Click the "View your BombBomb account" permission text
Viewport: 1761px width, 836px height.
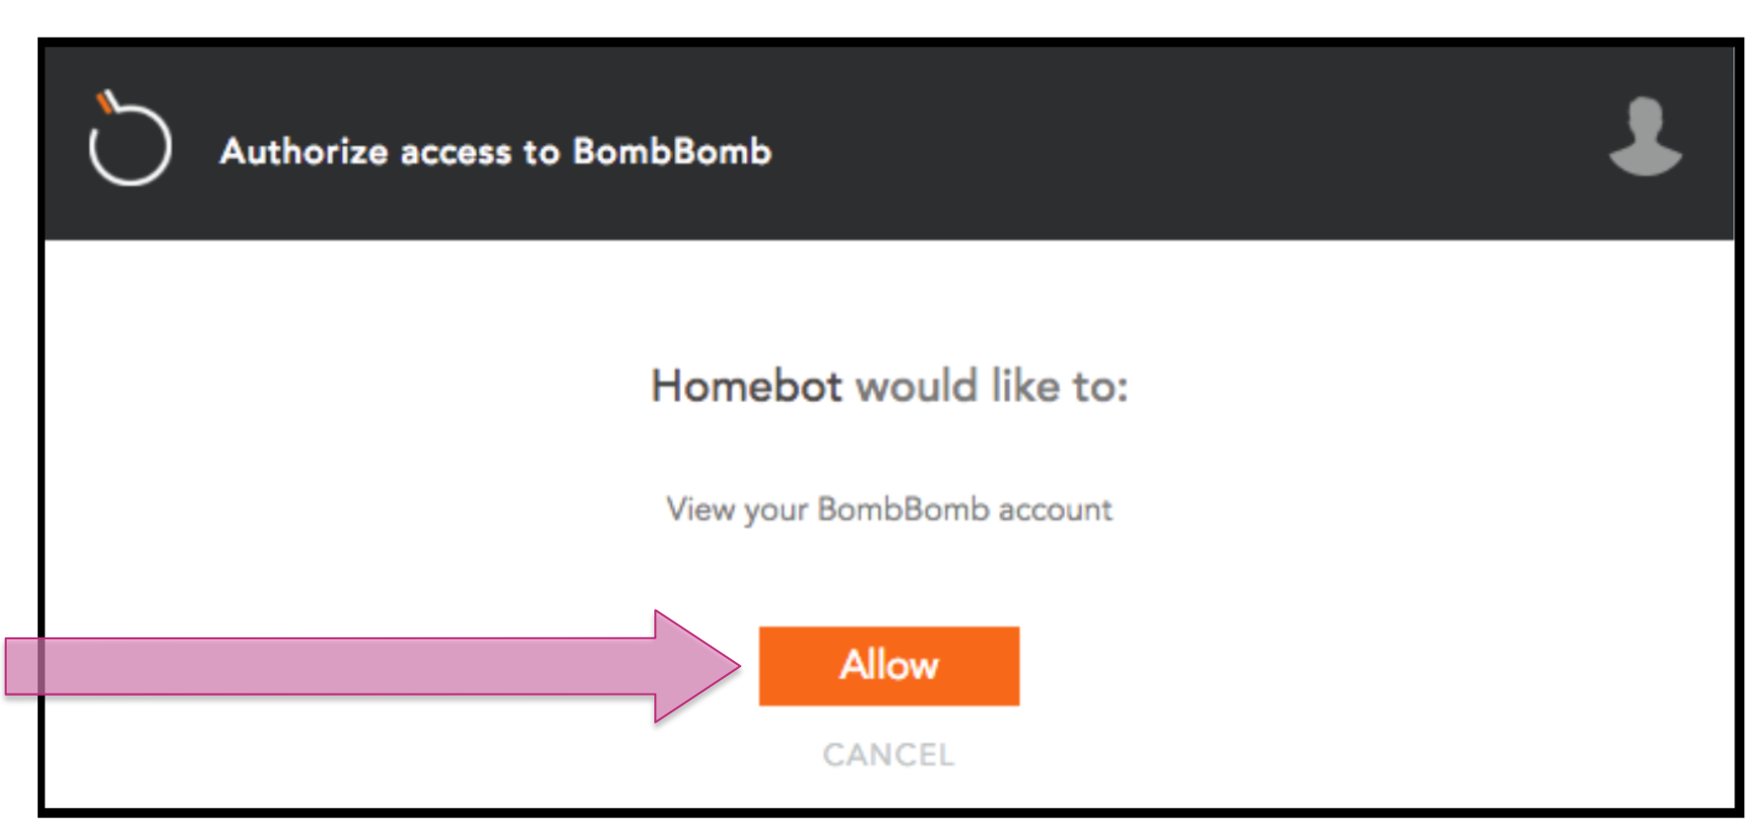click(888, 509)
